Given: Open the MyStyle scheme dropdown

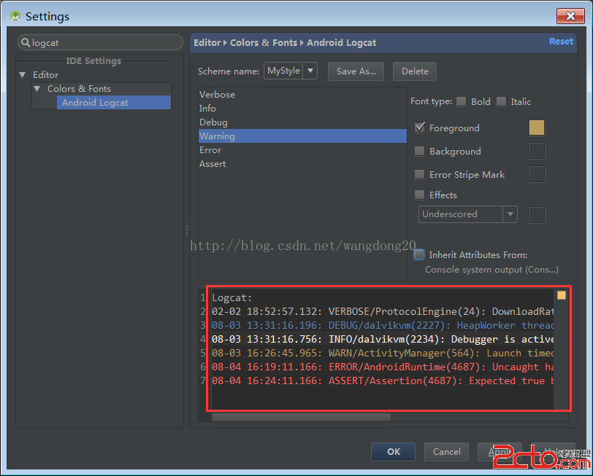Looking at the screenshot, I should click(x=290, y=71).
